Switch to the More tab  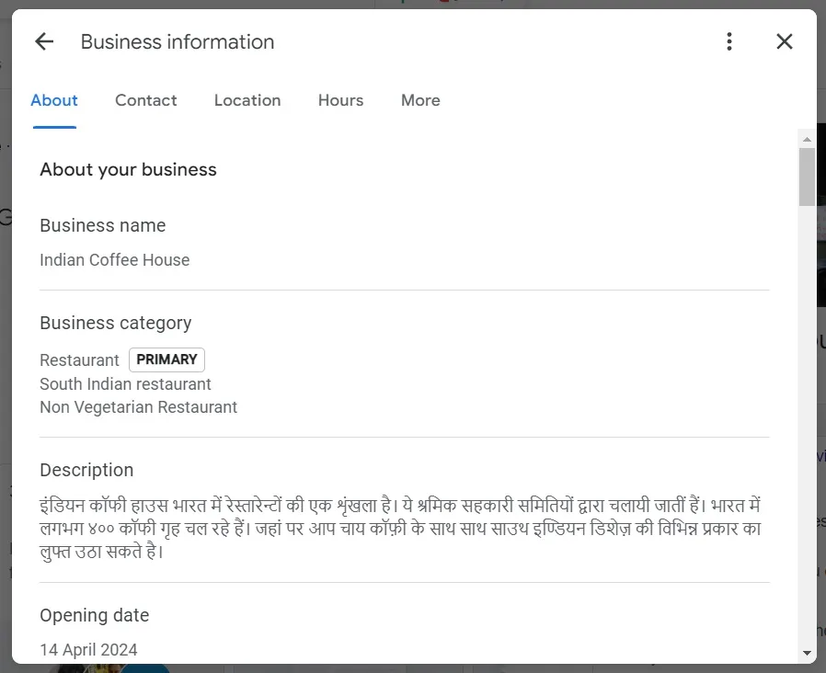(420, 100)
